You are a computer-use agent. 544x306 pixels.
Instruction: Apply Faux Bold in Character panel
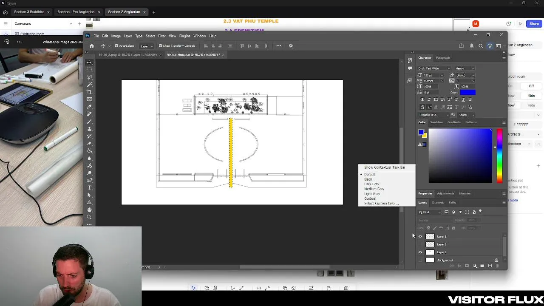click(422, 99)
